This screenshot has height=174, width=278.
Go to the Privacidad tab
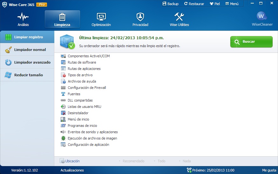click(x=140, y=19)
